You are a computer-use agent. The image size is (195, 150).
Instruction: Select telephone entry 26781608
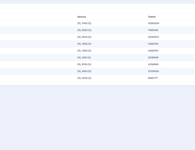153,58
